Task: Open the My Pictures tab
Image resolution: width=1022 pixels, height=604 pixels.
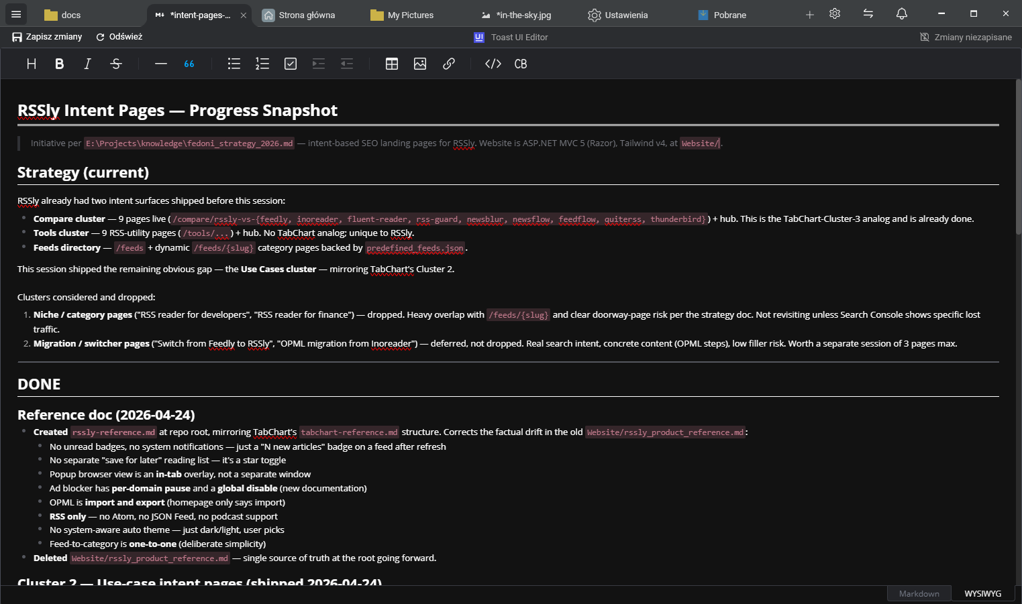Action: coord(403,15)
